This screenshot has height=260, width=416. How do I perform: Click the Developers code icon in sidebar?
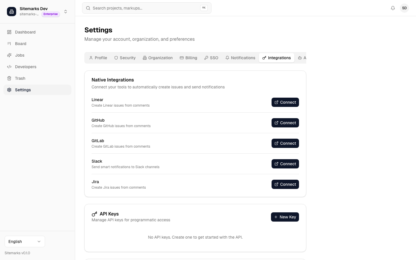tap(10, 67)
